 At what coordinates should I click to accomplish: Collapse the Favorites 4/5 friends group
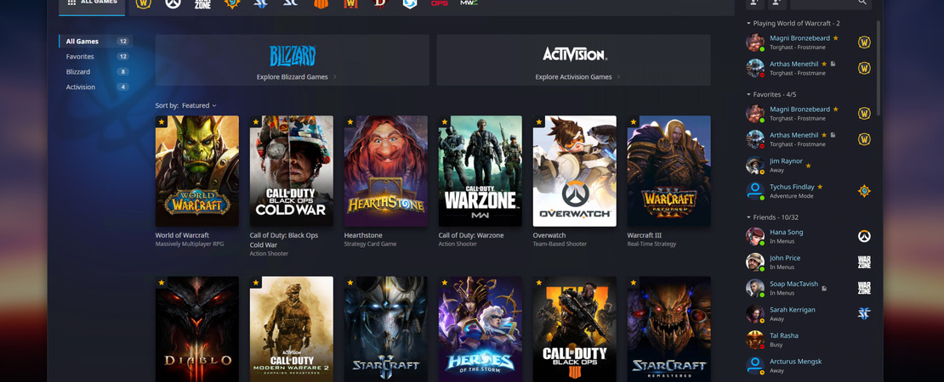tap(748, 94)
